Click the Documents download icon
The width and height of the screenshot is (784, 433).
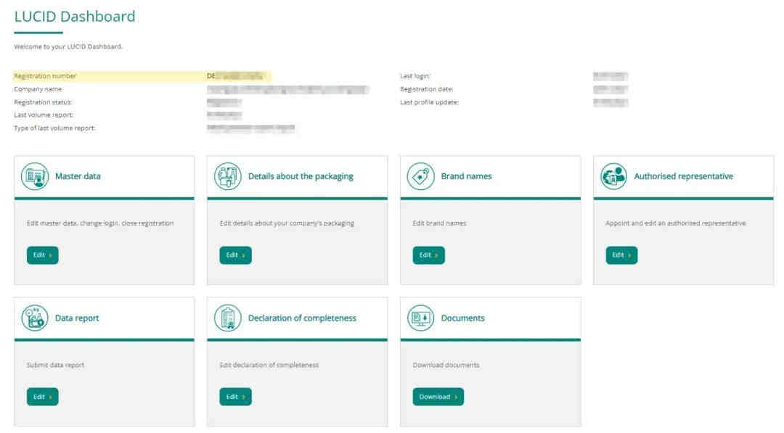coord(420,318)
